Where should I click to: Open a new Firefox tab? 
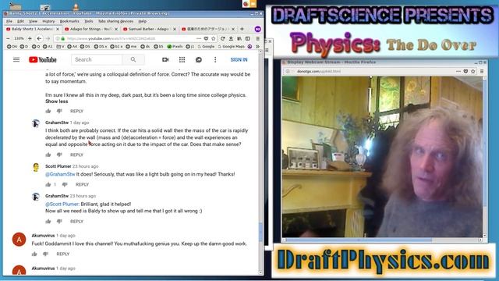tap(242, 29)
